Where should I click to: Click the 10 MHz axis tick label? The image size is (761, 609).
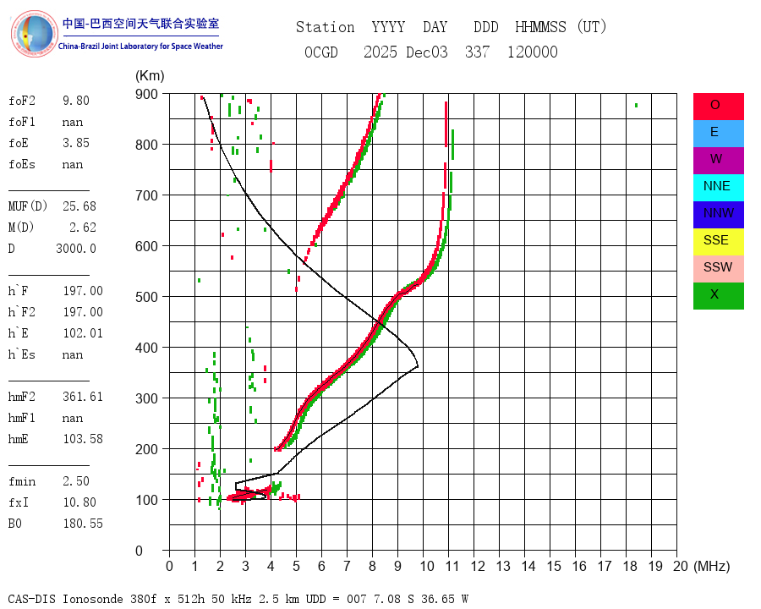tap(427, 566)
